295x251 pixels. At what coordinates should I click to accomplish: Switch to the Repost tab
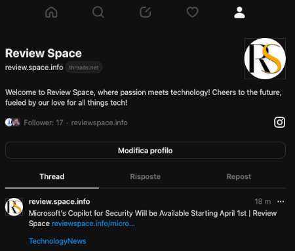coord(239,176)
